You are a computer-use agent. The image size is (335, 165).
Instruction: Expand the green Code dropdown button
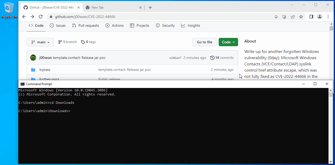pos(228,42)
